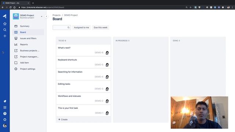
Task: Open the "Searching for information" card
Action: click(x=83, y=74)
